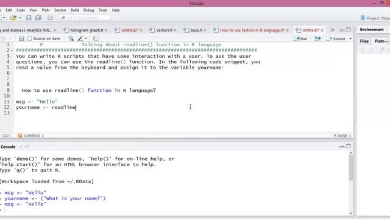Select the Files tab
The image size is (390, 219).
(364, 41)
